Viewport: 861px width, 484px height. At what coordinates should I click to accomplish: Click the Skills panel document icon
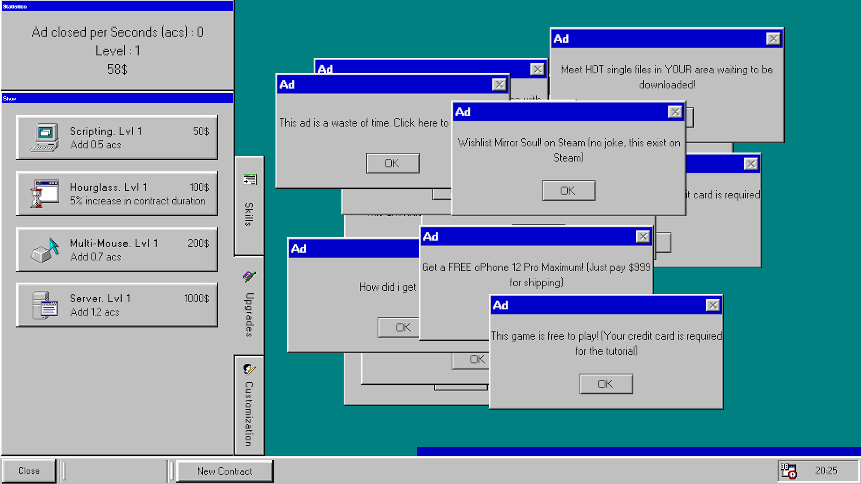click(x=249, y=179)
